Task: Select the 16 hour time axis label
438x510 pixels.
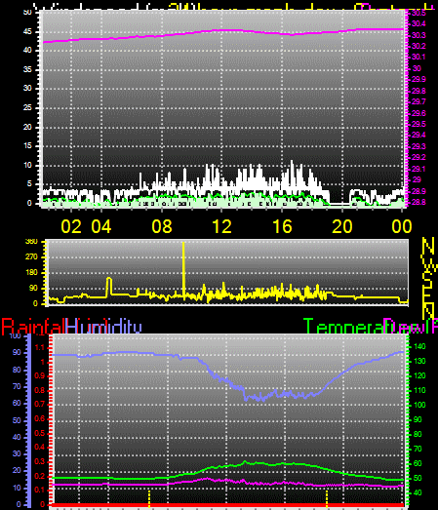Action: [282, 226]
